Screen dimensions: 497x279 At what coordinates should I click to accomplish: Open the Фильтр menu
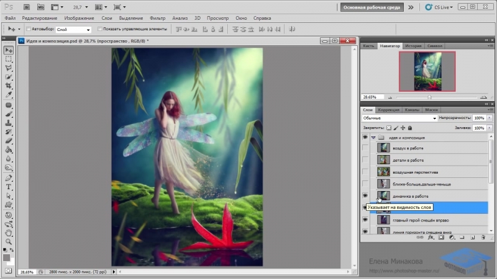(158, 18)
